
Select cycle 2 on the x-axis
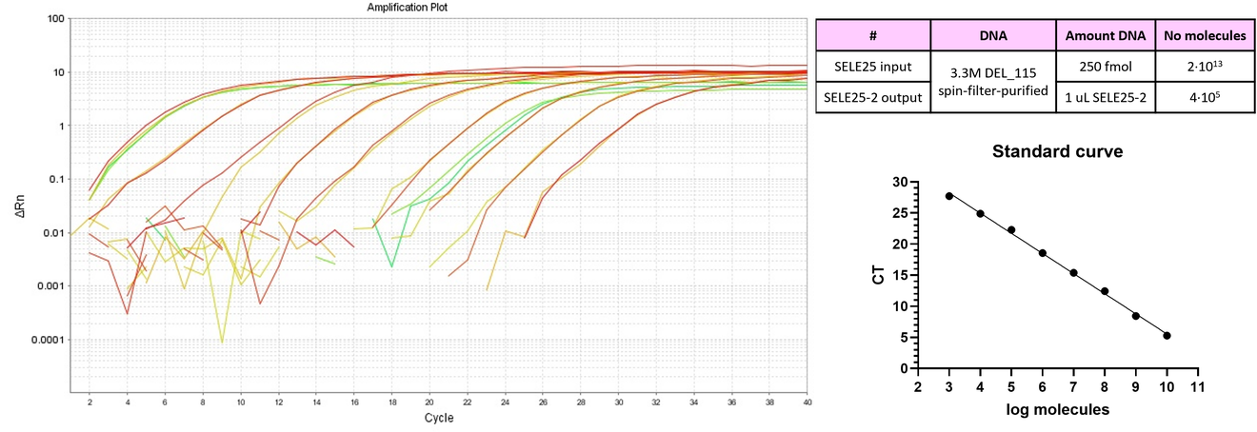pos(90,402)
